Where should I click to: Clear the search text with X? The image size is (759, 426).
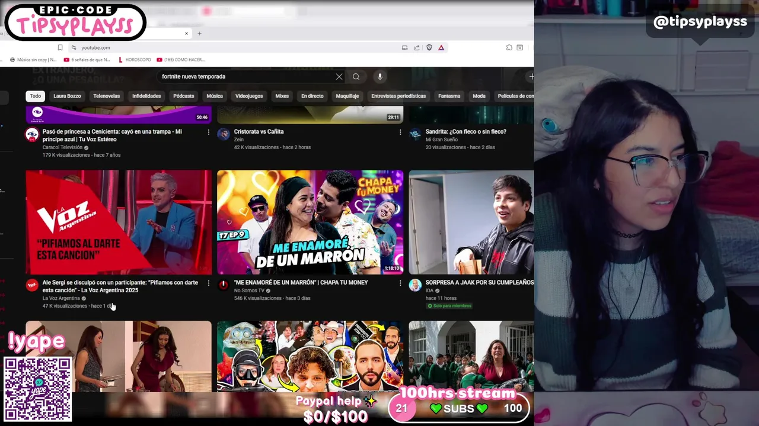coord(339,76)
